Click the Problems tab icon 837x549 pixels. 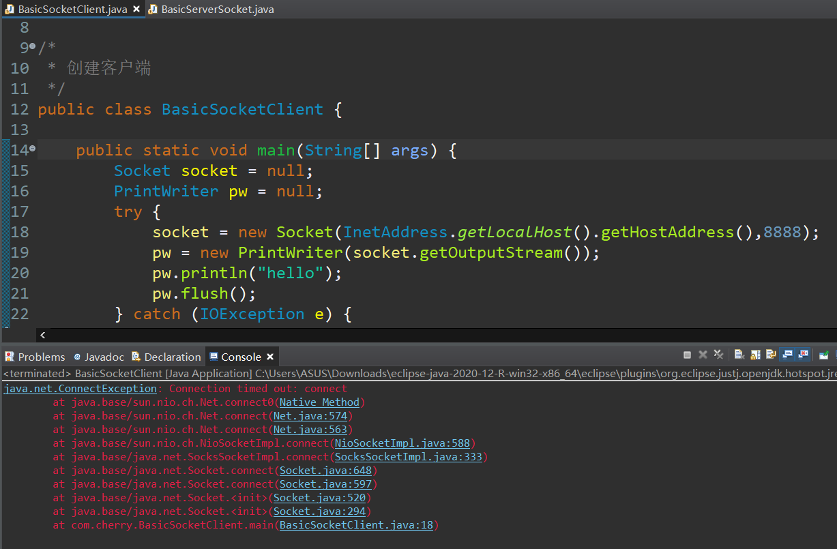(10, 357)
